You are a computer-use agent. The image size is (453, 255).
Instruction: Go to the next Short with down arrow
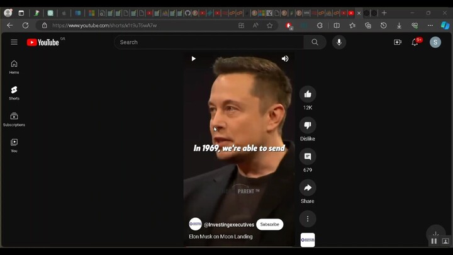click(x=435, y=234)
